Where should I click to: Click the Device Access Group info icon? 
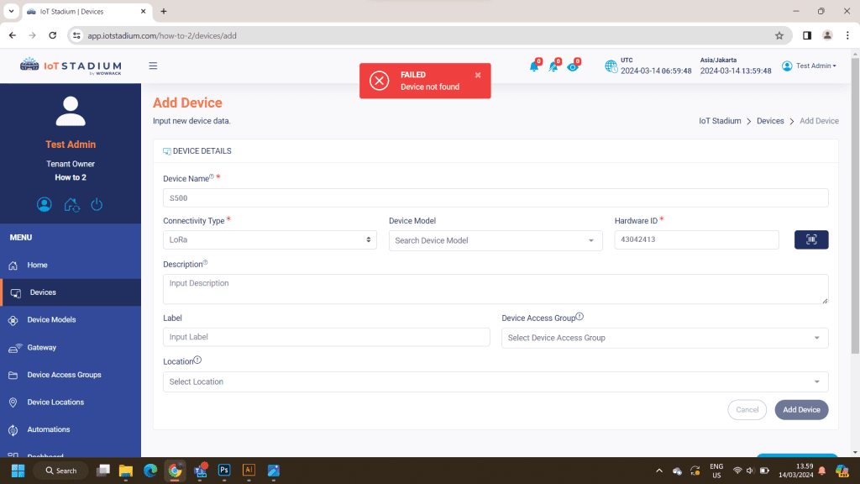click(579, 318)
